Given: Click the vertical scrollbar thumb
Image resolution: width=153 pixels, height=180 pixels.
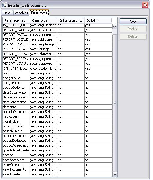Looking at the screenshot, I should pyautogui.click(x=115, y=103).
